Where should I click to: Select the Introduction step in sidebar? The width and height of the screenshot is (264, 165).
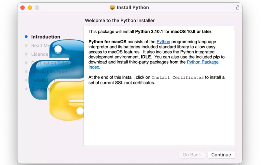46,37
